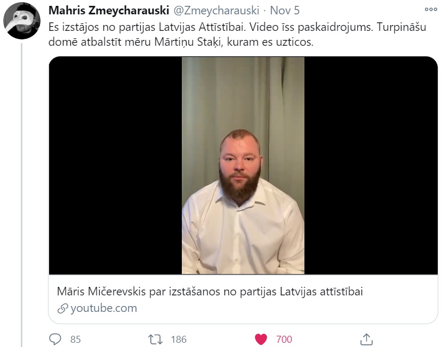View the 186 retweets count
Viewport: 442px width, 347px height.
179,340
